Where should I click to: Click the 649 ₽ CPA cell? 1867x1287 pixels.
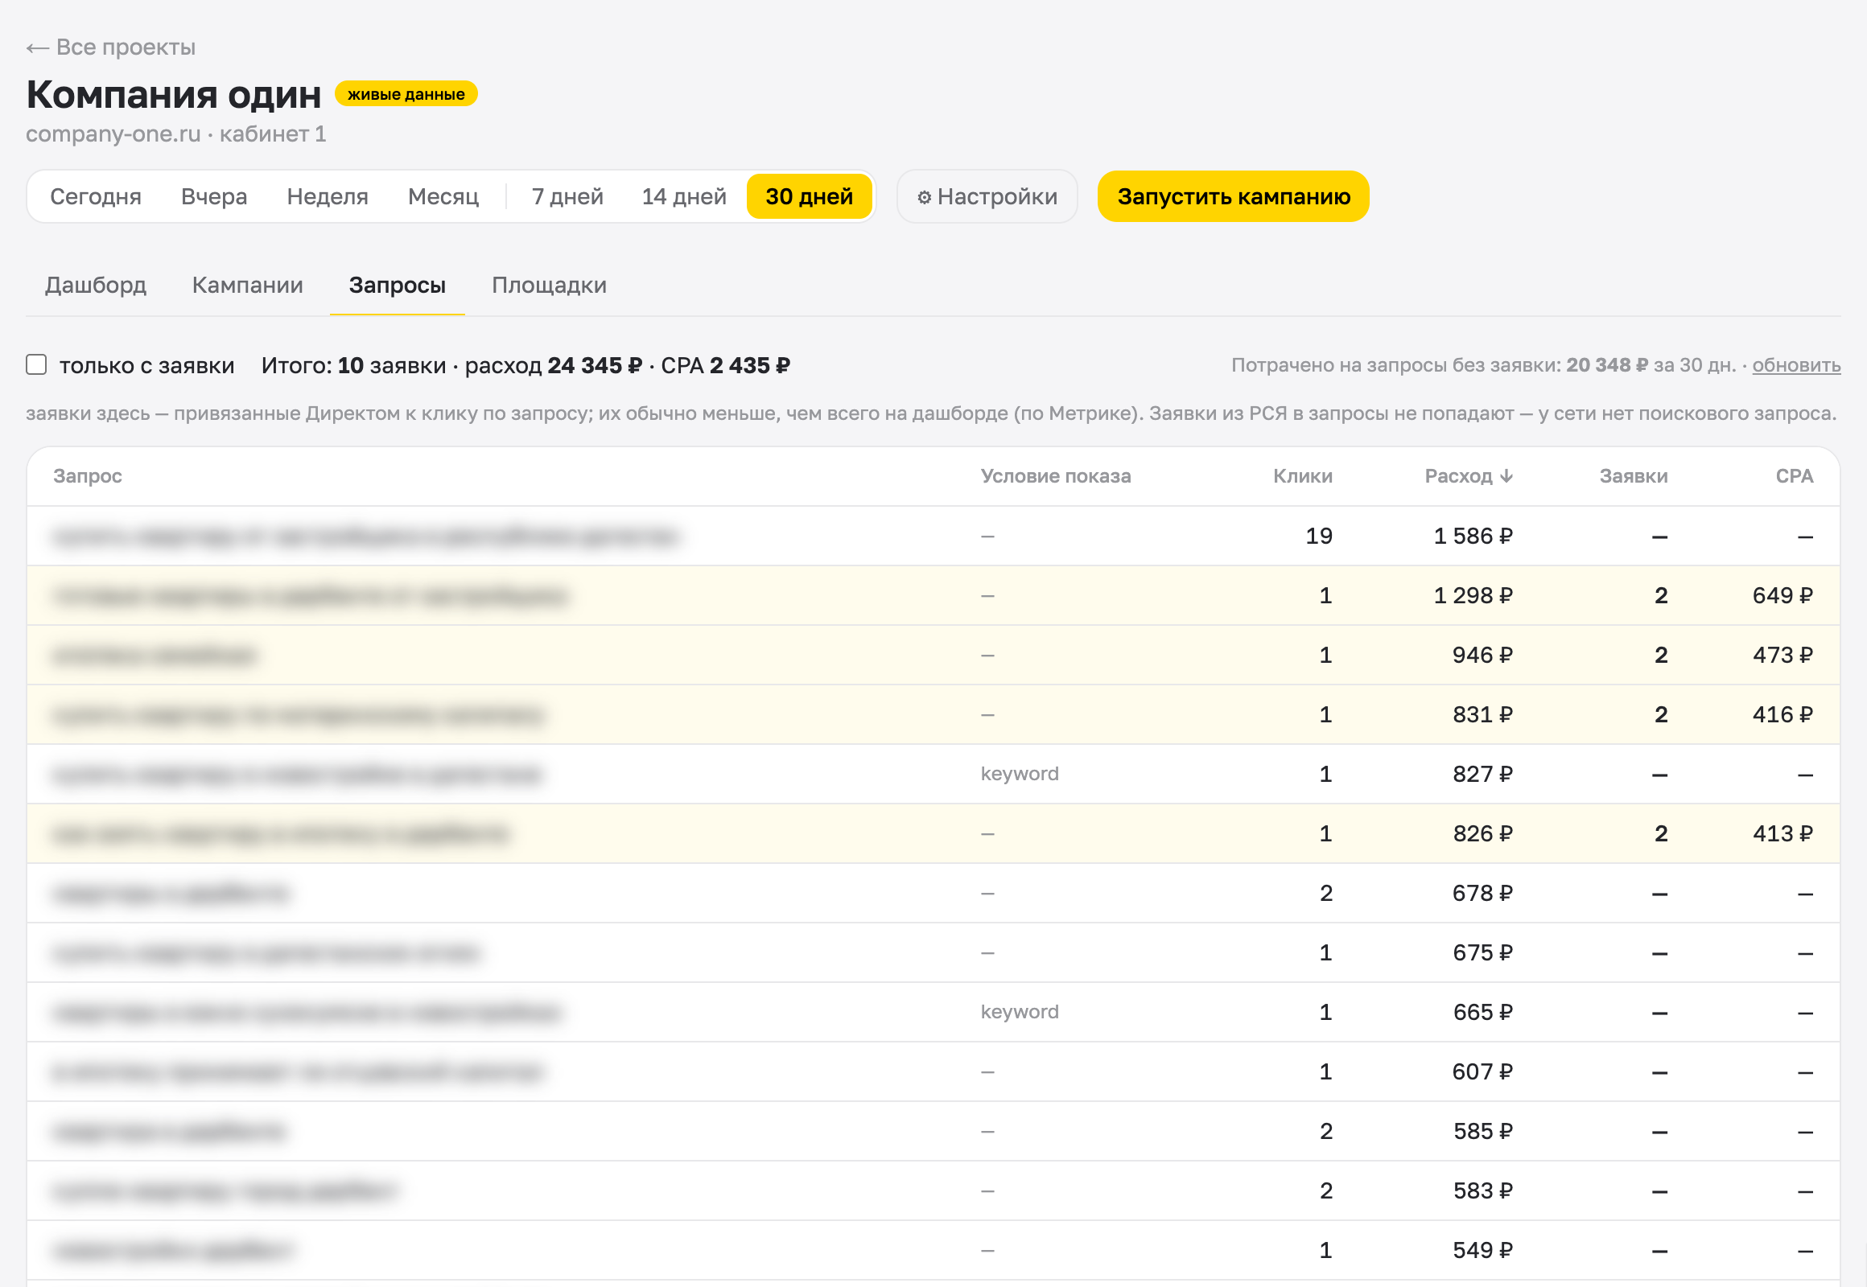coord(1783,595)
